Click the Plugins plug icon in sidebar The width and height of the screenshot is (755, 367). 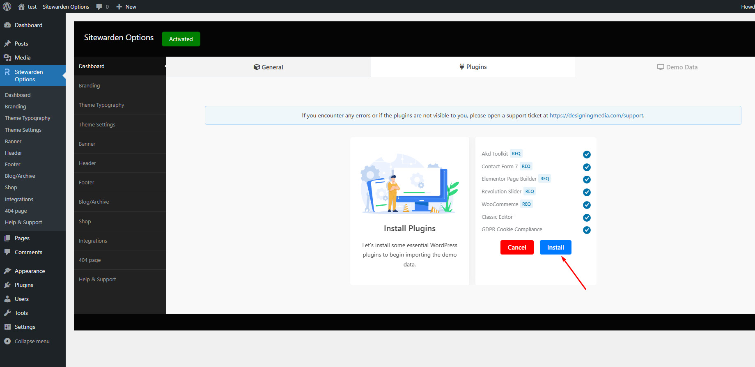pos(7,285)
